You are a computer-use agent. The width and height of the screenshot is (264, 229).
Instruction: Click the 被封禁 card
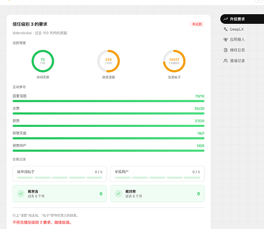coord(157,194)
